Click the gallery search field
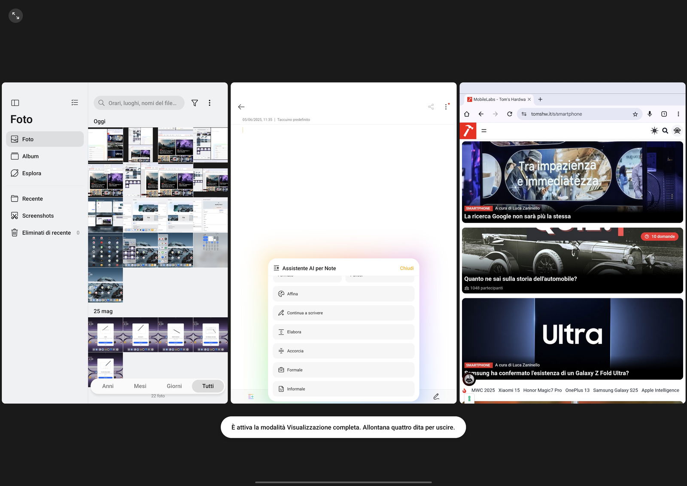 pos(142,103)
